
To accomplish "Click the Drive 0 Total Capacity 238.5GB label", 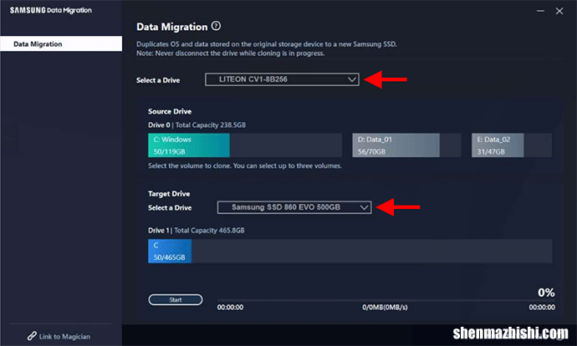I will tap(197, 125).
